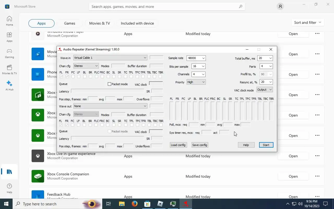The image size is (334, 209).
Task: Open the notification center icon
Action: (x=325, y=204)
